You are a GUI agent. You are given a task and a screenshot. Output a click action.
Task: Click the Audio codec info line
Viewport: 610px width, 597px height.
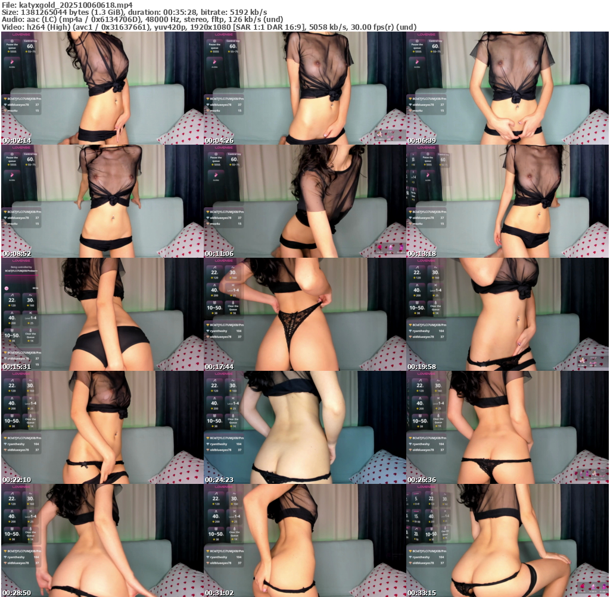click(143, 19)
